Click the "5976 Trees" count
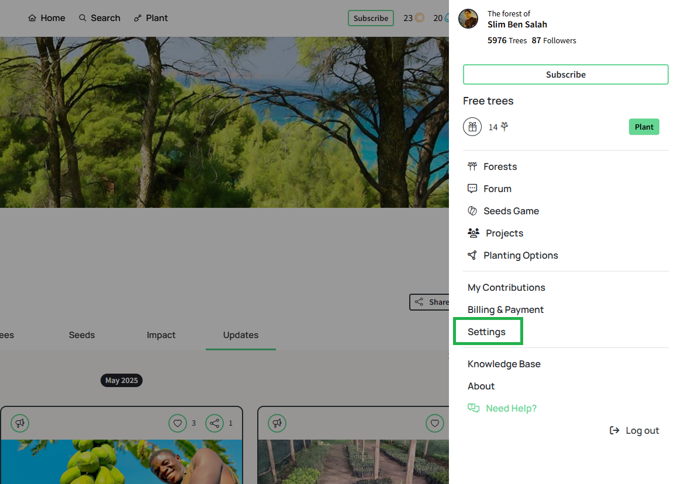 click(507, 40)
